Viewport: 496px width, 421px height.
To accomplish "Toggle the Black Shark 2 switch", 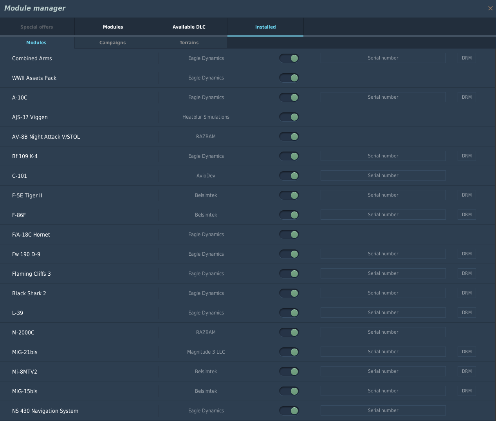I will pyautogui.click(x=289, y=293).
